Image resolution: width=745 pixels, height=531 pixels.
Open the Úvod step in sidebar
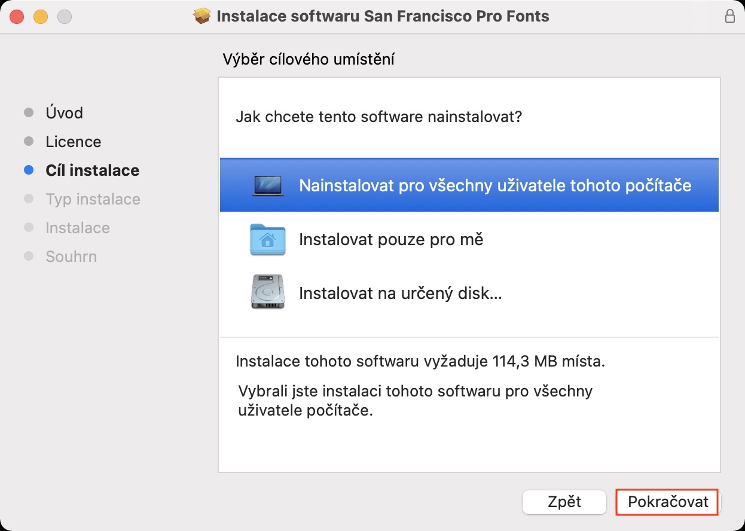[64, 113]
